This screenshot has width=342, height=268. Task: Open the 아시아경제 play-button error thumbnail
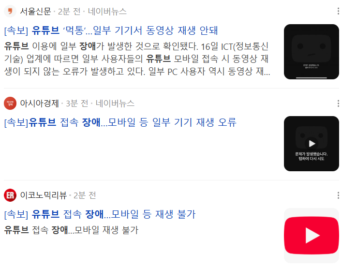pos(311,144)
